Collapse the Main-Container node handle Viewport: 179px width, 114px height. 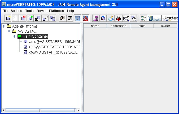pos(14,36)
